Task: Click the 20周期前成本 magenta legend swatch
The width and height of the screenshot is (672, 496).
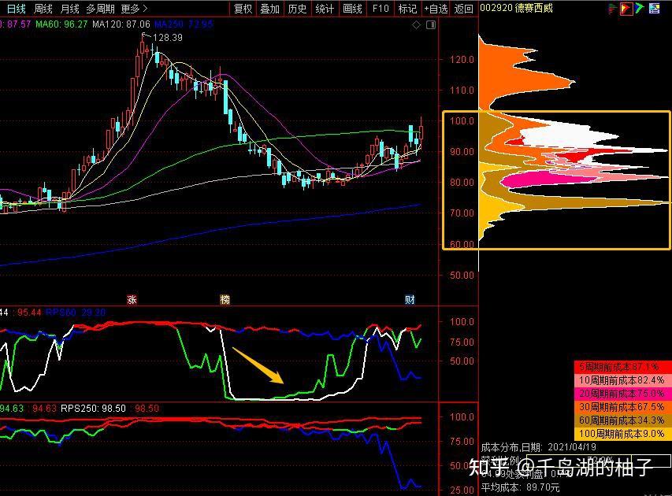Action: click(x=622, y=393)
